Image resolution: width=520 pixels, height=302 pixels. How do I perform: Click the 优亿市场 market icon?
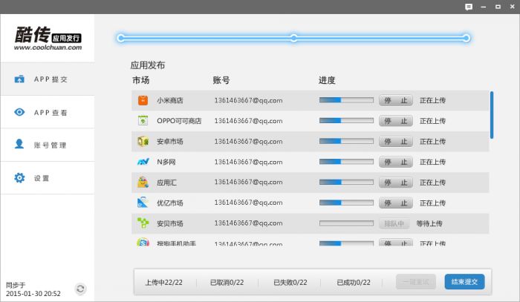(143, 203)
